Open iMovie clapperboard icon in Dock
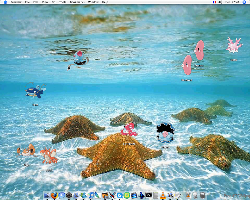250x200 pixels. coord(134,195)
